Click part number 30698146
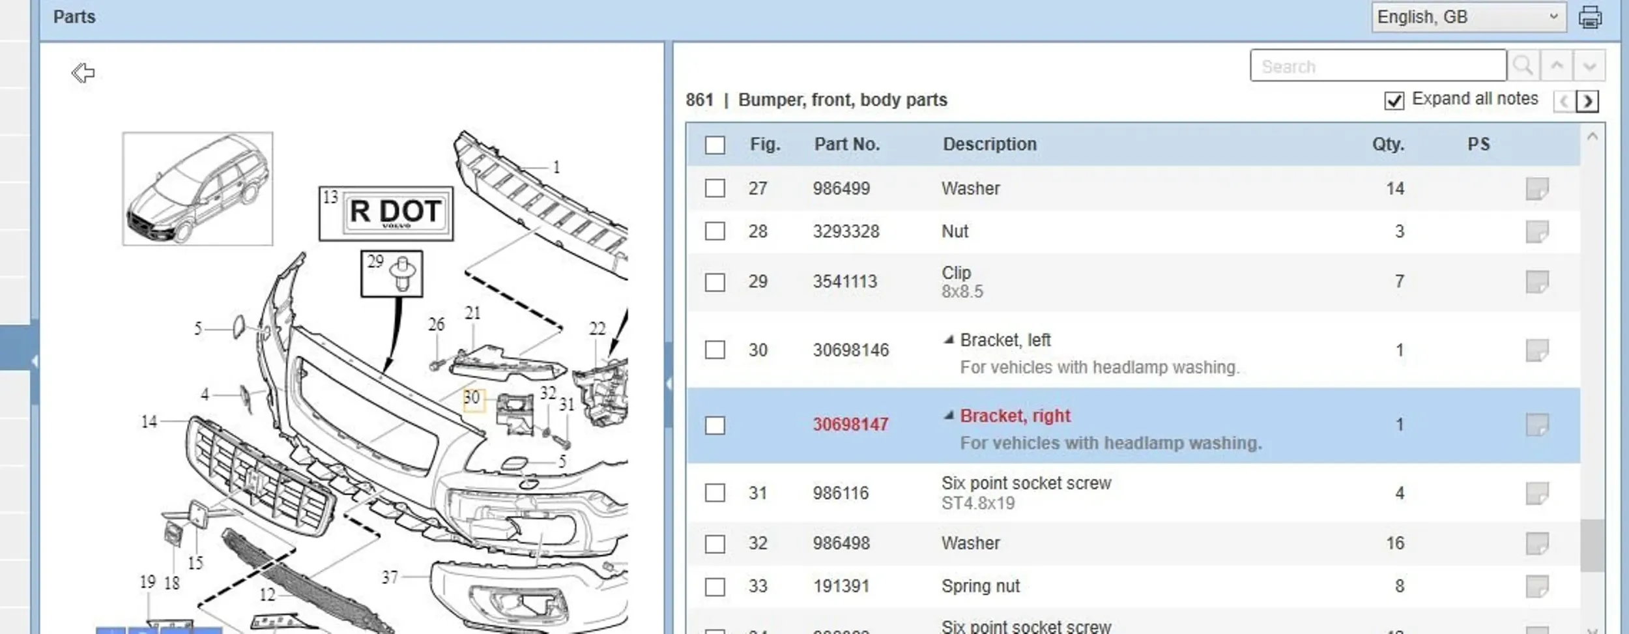Image resolution: width=1629 pixels, height=634 pixels. click(851, 351)
